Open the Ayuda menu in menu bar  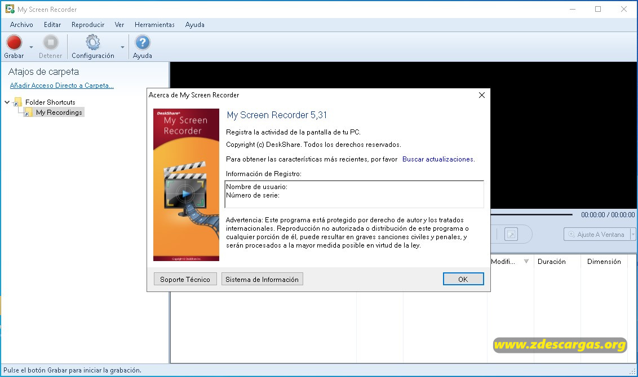coord(195,25)
